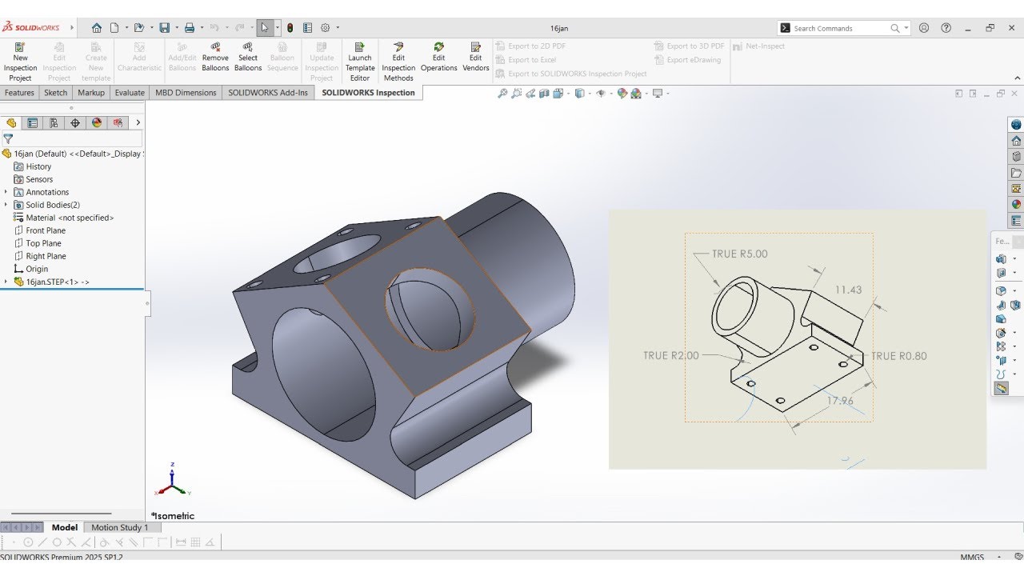Click Remove Balloons in the ribbon
The height and width of the screenshot is (576, 1024).
215,57
